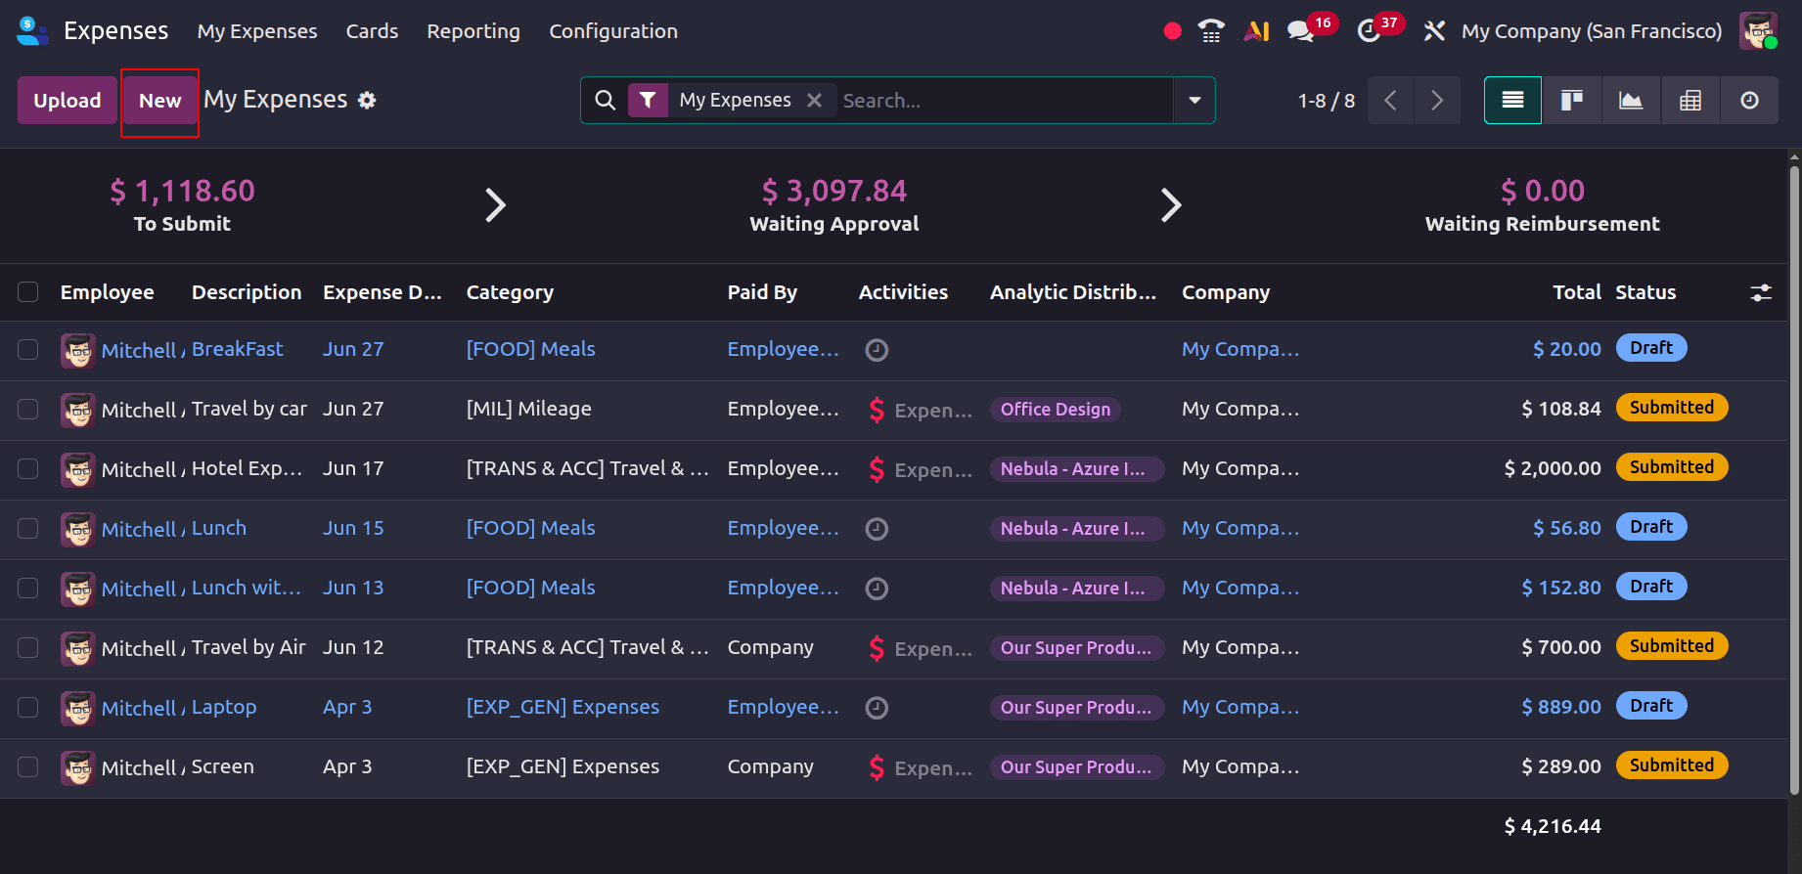Click the Office Design analytic tag
1802x874 pixels.
click(1056, 410)
